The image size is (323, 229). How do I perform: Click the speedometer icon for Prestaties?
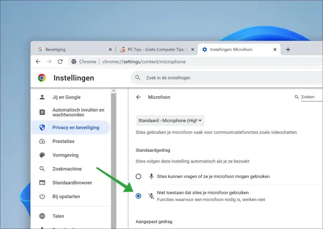point(42,141)
